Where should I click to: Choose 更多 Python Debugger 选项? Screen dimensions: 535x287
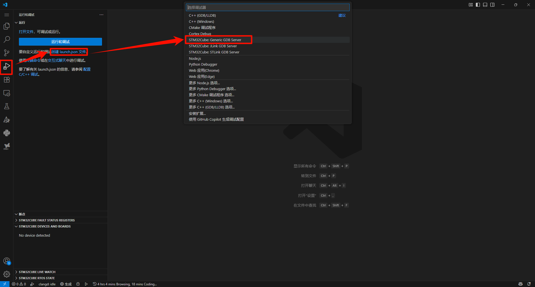267,89
